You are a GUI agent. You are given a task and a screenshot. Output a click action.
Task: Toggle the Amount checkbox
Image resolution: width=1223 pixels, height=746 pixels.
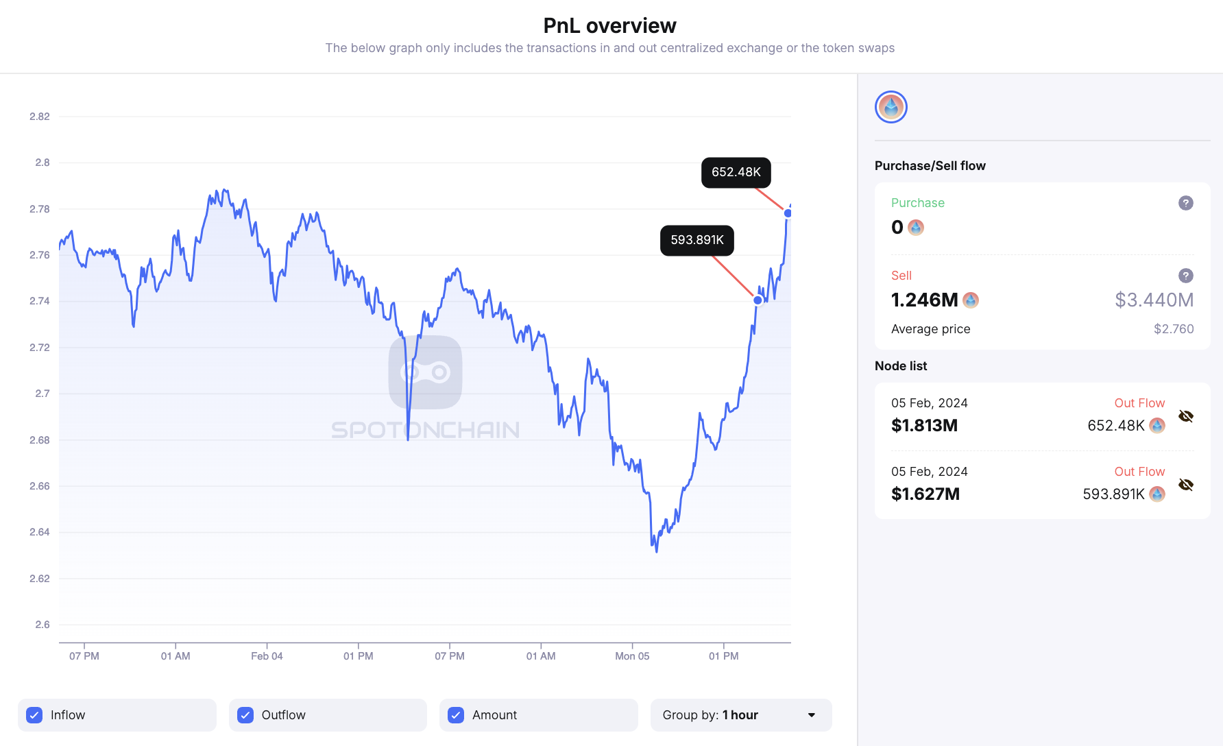pos(456,715)
